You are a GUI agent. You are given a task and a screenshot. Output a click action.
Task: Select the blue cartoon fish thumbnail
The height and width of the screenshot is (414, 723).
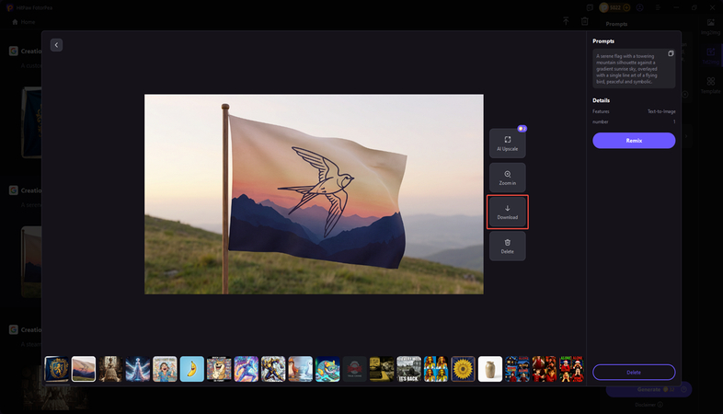(327, 369)
